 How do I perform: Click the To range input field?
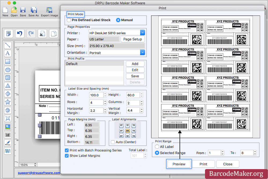(247, 153)
